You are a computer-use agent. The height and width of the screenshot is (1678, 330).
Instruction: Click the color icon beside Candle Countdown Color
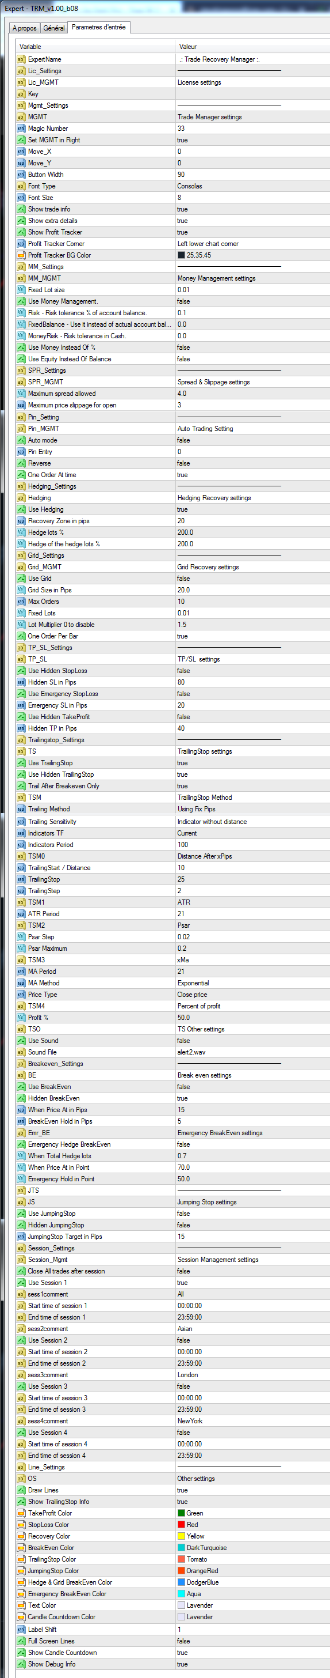[x=21, y=1617]
